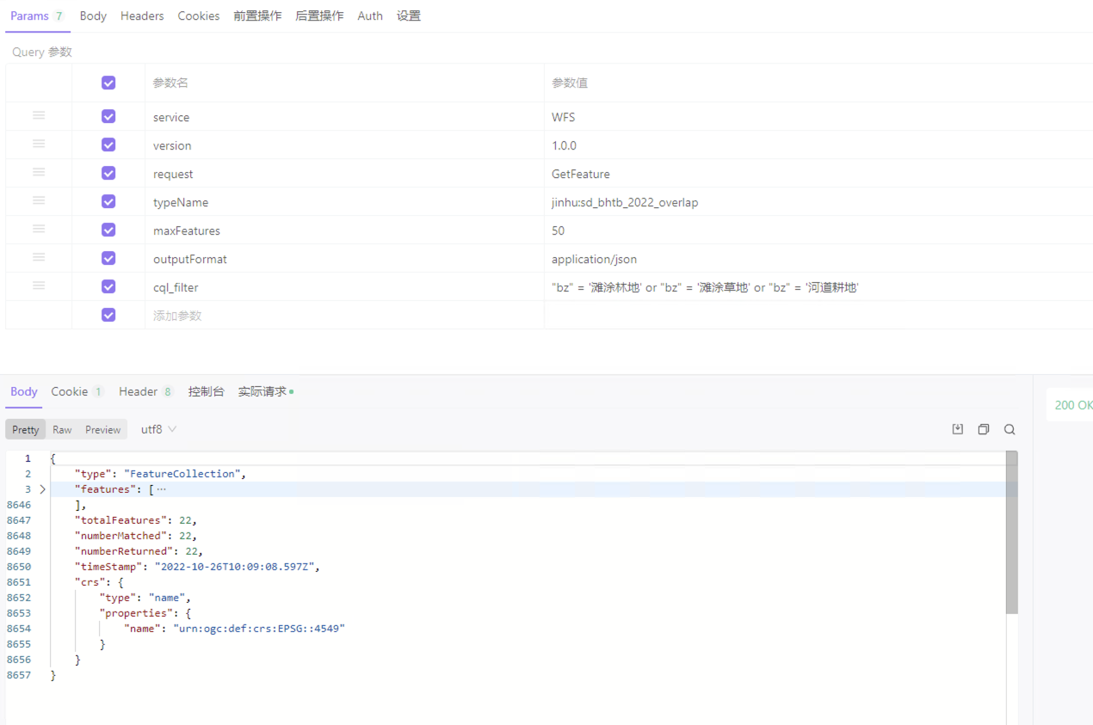Collapse the features array at line 3
The height and width of the screenshot is (725, 1093).
[x=42, y=488]
